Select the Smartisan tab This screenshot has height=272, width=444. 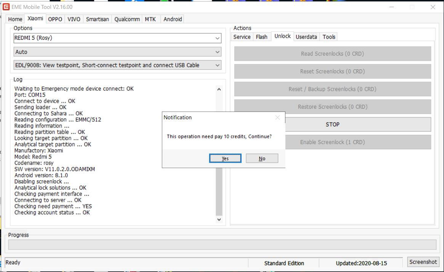point(98,19)
